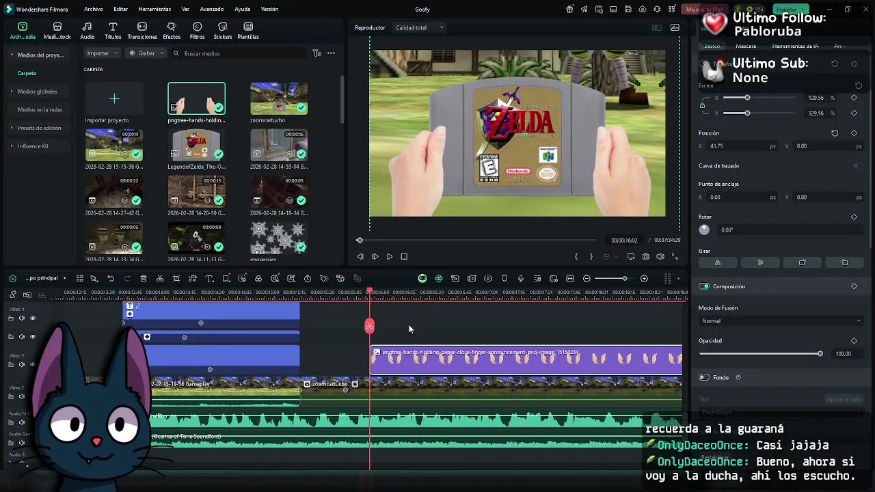Click the redo icon in timeline toolbar
875x492 pixels.
tap(127, 279)
